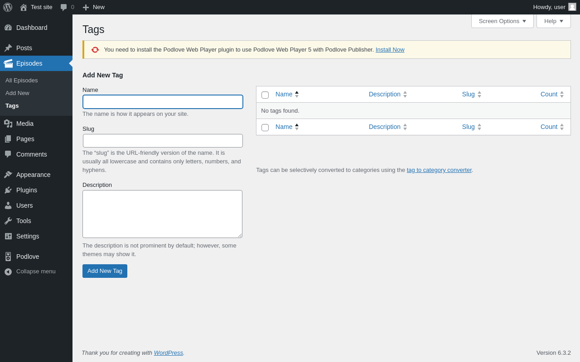This screenshot has width=580, height=362.
Task: Click the Install Now link
Action: click(x=390, y=50)
